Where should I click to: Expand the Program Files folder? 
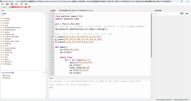click(2, 34)
